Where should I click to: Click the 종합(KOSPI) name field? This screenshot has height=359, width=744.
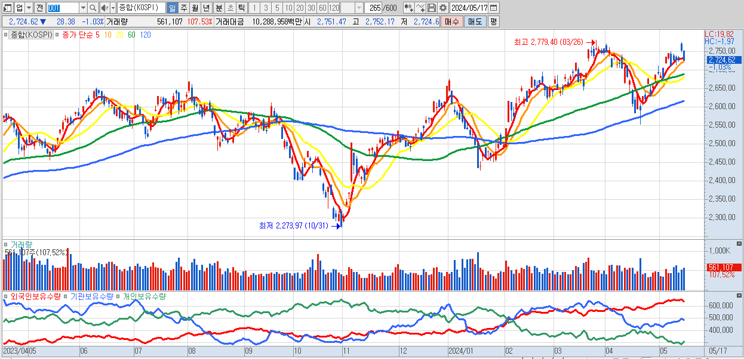(141, 8)
